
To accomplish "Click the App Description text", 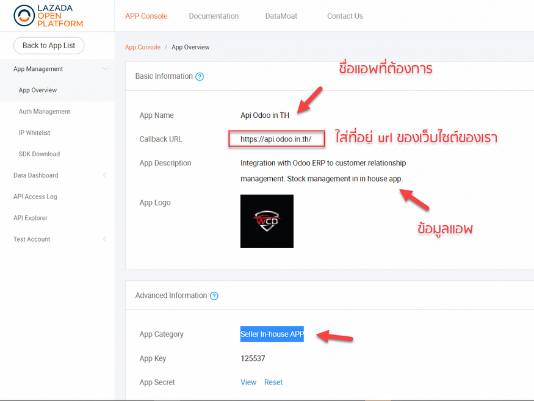I will point(323,171).
